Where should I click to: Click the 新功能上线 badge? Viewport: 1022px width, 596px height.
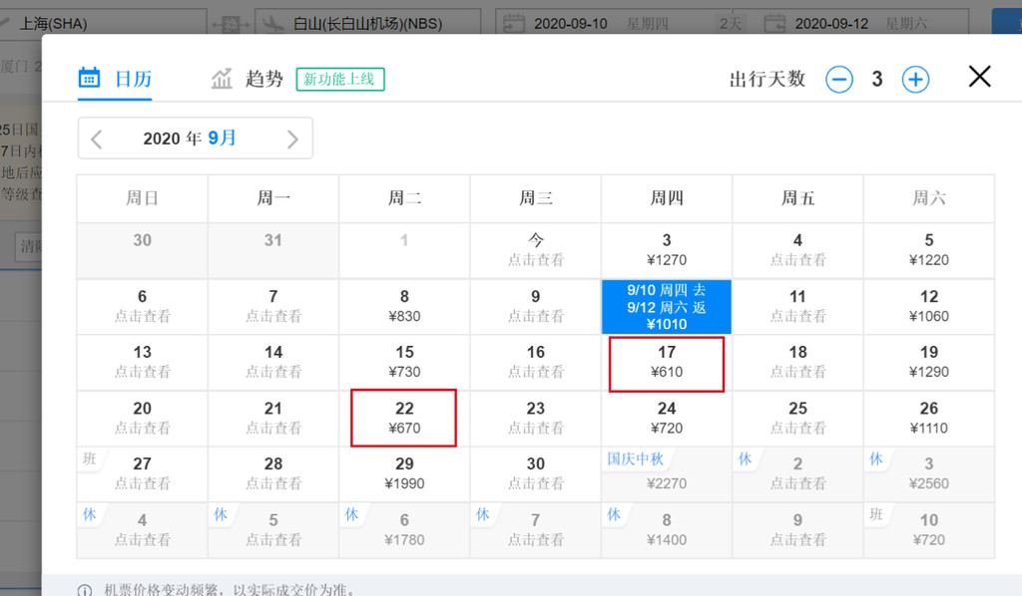coord(339,79)
